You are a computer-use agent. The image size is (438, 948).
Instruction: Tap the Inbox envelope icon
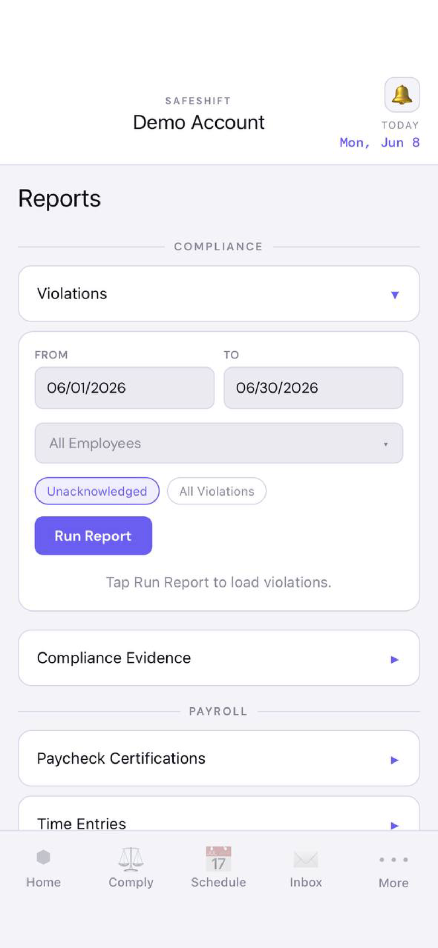point(306,859)
